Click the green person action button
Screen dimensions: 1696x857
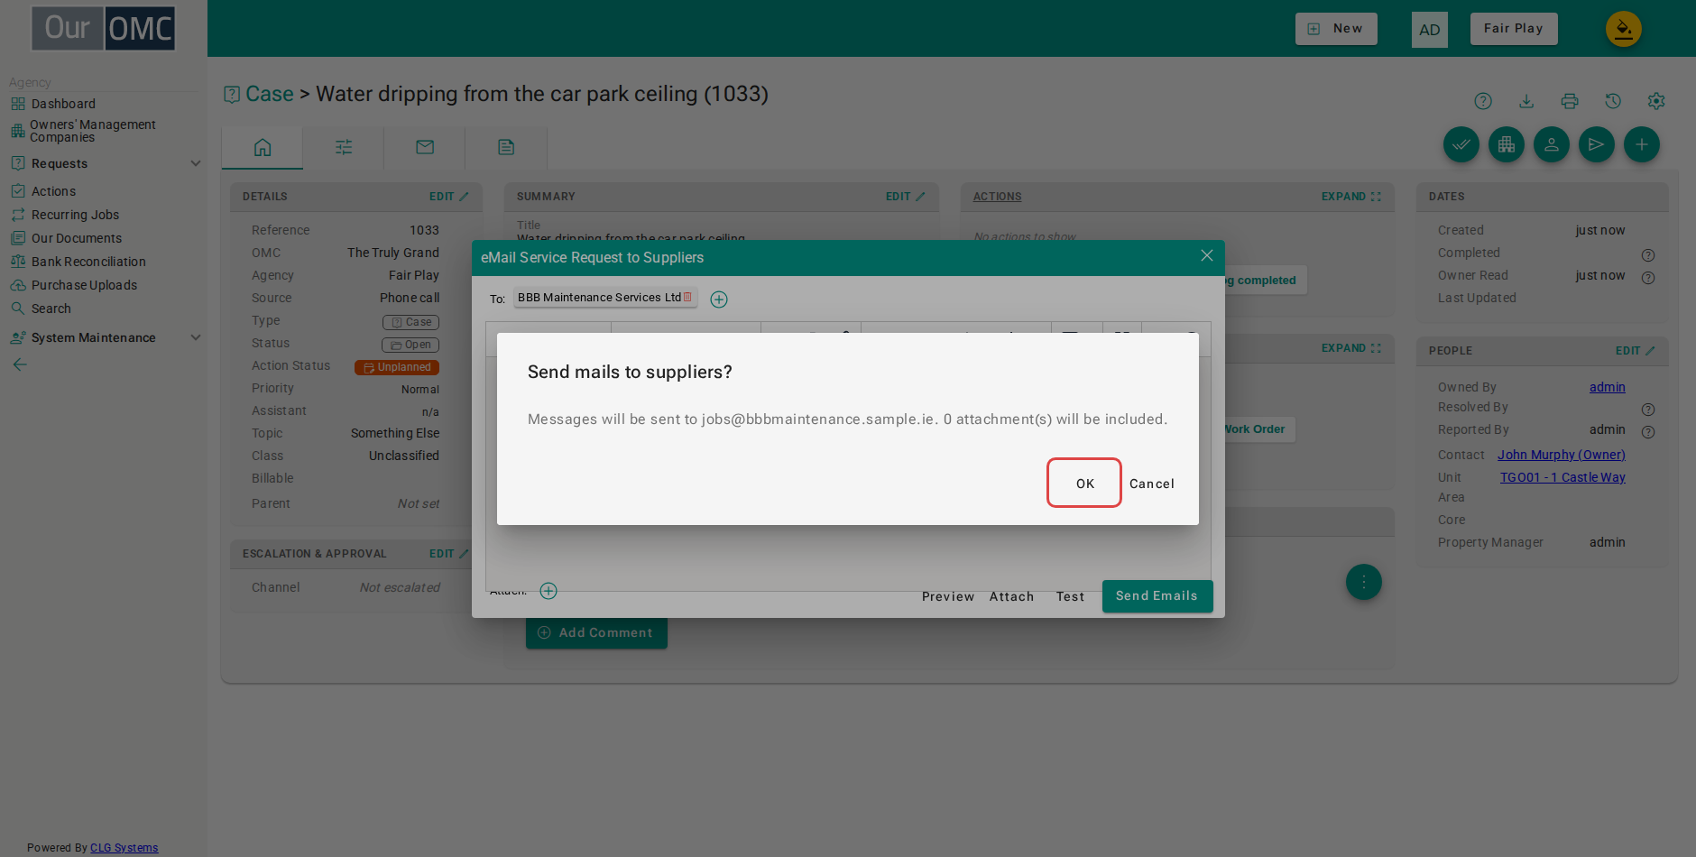(1552, 144)
